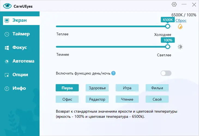Enable the Чтение preset

(127, 99)
